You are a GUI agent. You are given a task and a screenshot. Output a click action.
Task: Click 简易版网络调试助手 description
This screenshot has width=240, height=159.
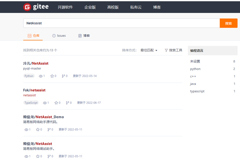coord(39,149)
